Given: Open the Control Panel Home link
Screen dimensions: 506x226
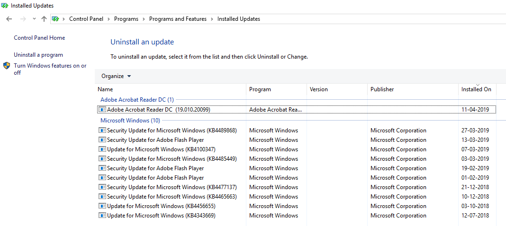Looking at the screenshot, I should 39,38.
